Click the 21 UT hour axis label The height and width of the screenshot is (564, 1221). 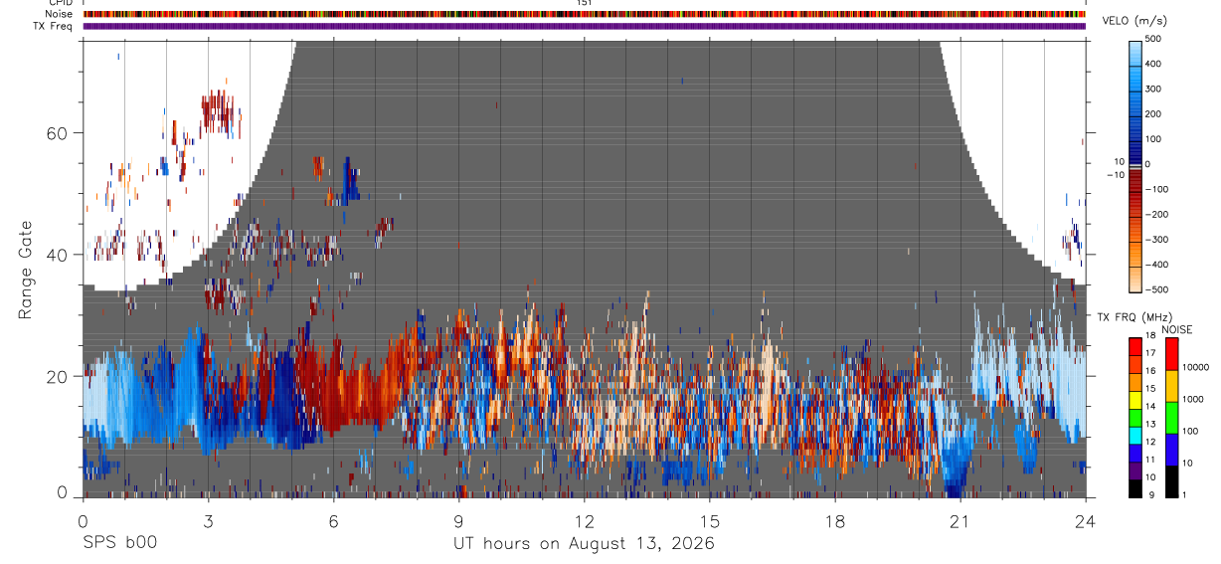(x=959, y=520)
